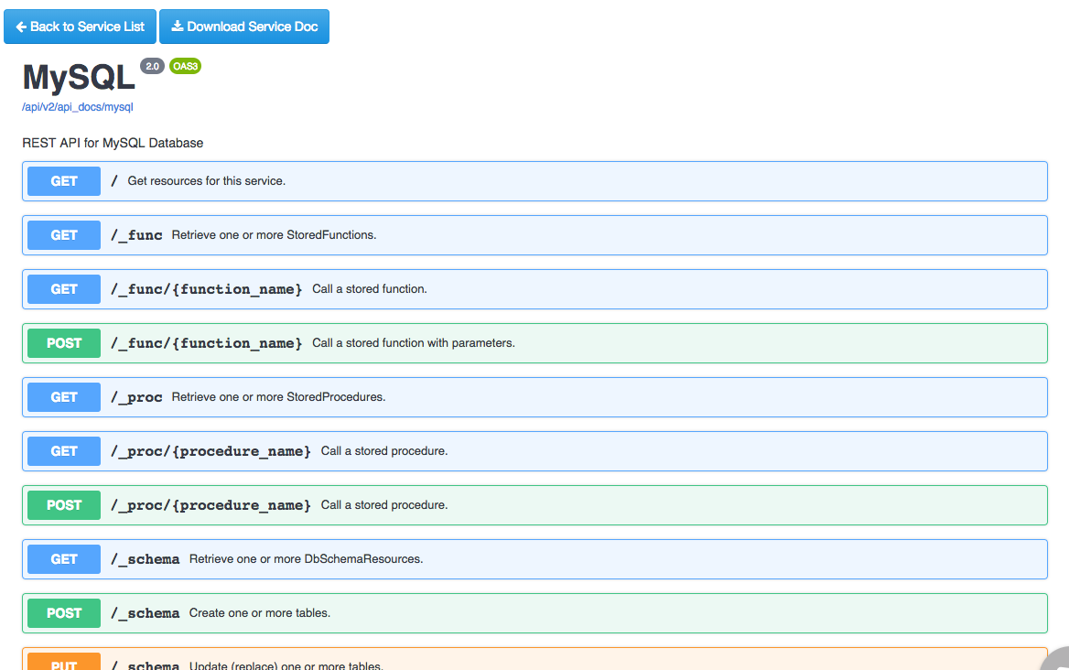Click the Back to Service List button
The width and height of the screenshot is (1069, 670).
(x=80, y=27)
